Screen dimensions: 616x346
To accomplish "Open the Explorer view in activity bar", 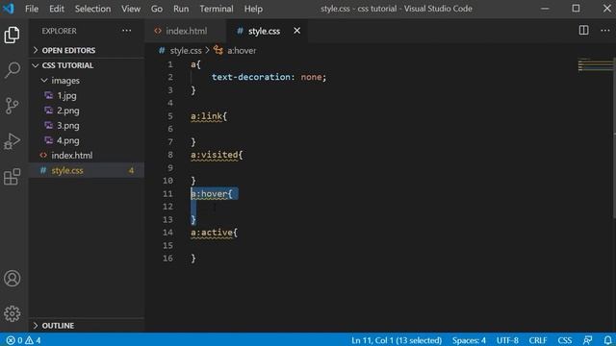I will [12, 36].
